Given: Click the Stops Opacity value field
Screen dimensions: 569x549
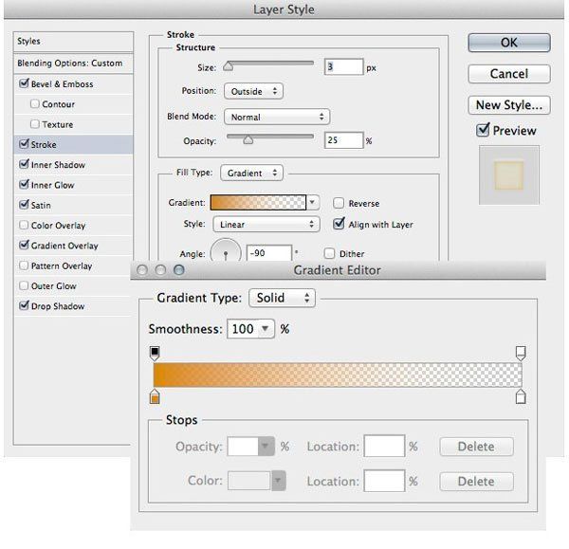Looking at the screenshot, I should pyautogui.click(x=243, y=446).
